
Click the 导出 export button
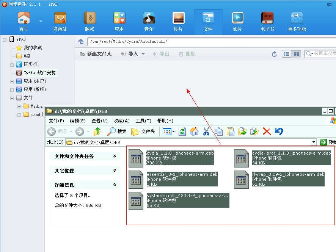click(161, 54)
